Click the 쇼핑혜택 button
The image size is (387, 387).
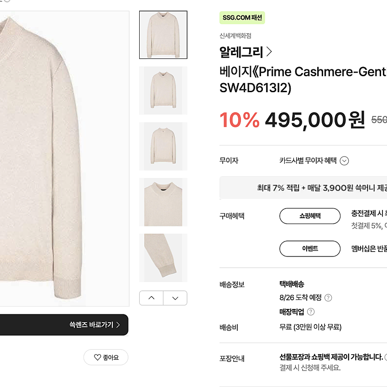310,216
